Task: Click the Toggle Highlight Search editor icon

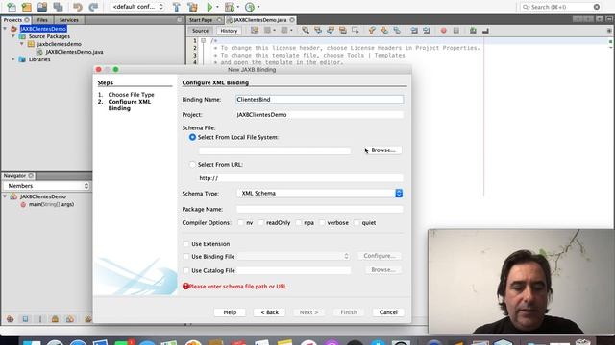Action: [x=343, y=30]
